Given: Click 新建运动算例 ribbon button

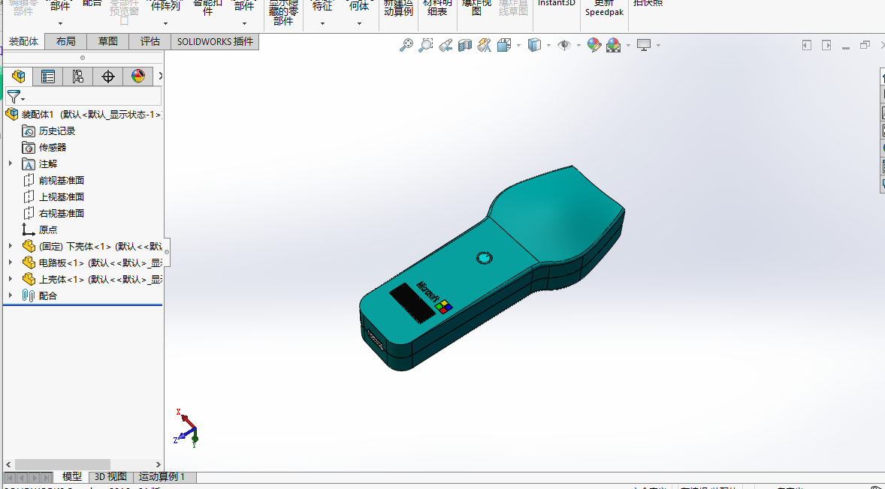Looking at the screenshot, I should point(398,8).
